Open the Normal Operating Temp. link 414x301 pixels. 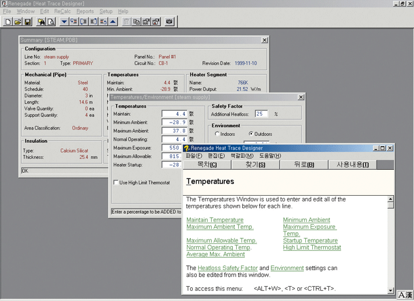pyautogui.click(x=219, y=247)
